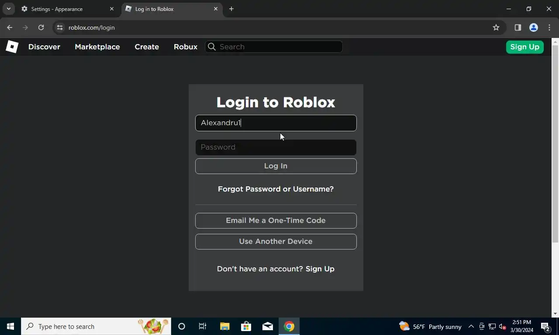
Task: Close the Settings - Appearance tab
Action: (x=112, y=9)
